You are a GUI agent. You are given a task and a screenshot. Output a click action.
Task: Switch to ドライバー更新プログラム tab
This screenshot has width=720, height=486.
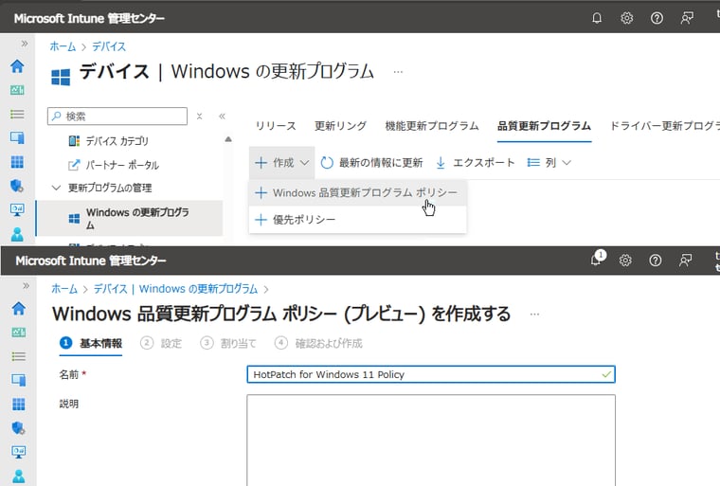pyautogui.click(x=664, y=126)
